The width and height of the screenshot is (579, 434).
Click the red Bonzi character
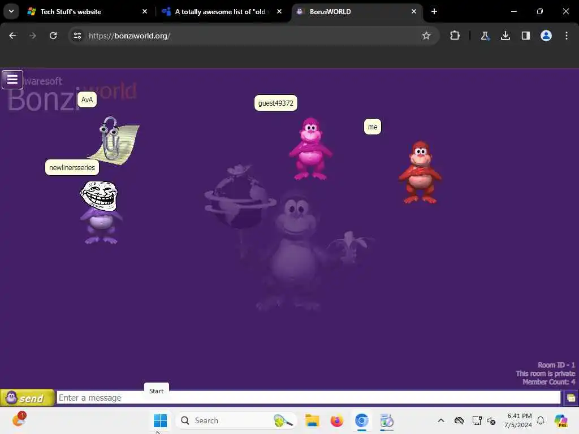coord(420,172)
